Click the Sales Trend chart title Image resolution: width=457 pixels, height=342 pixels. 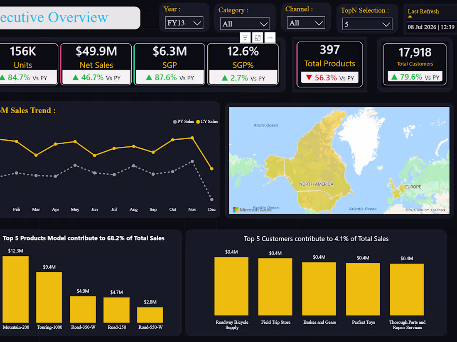pos(28,111)
